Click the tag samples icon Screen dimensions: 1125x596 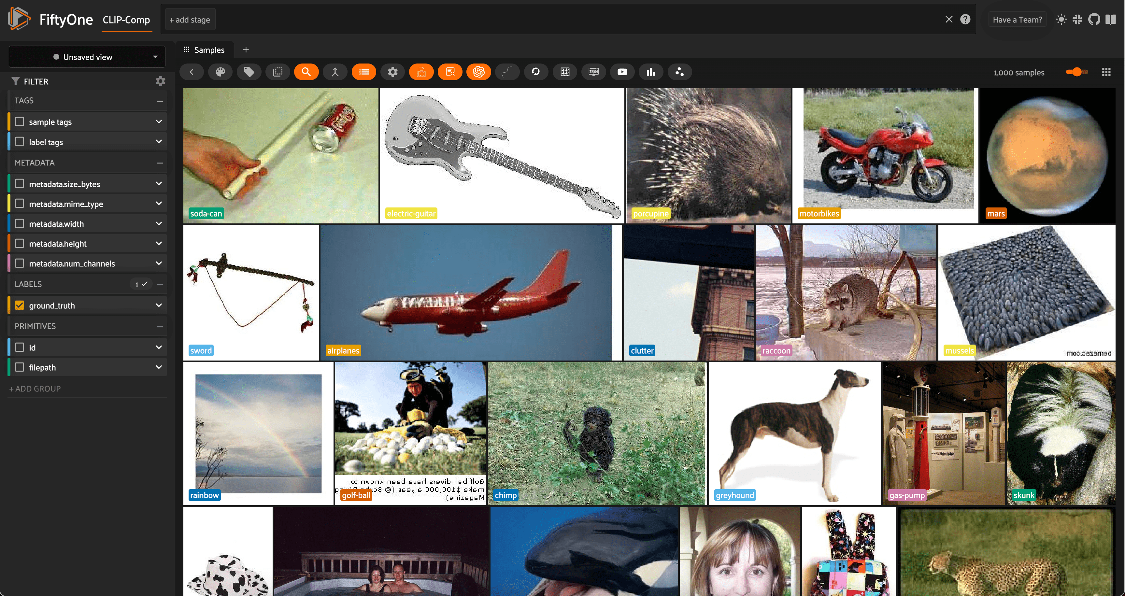click(x=249, y=72)
